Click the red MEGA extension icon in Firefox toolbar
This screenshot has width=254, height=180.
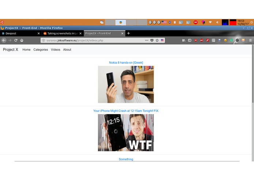196,40
